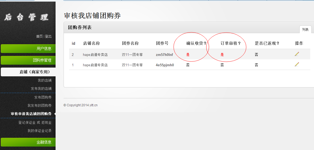This screenshot has width=314, height=150.
Task: Click hape启道专卖店 in row id 1
Action: 95,65
